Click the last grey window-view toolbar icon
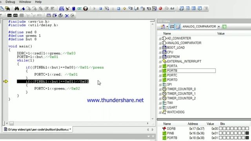Screen dimensions: 251x141 pos(206,9)
